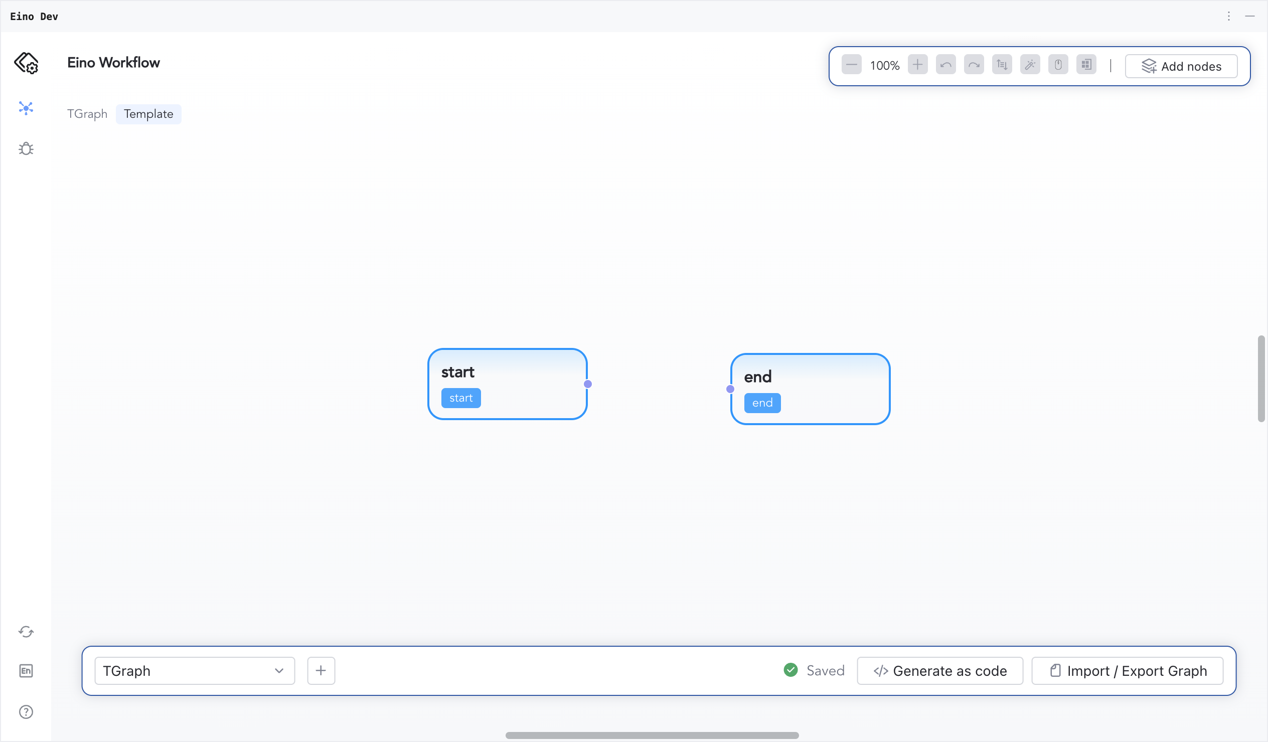Image resolution: width=1268 pixels, height=742 pixels.
Task: Click the Add nodes button
Action: point(1181,66)
